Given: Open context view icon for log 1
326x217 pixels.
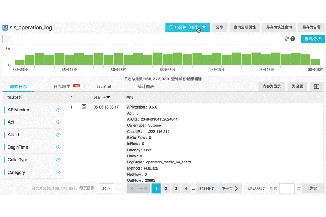Looking at the screenshot, I should (84, 107).
